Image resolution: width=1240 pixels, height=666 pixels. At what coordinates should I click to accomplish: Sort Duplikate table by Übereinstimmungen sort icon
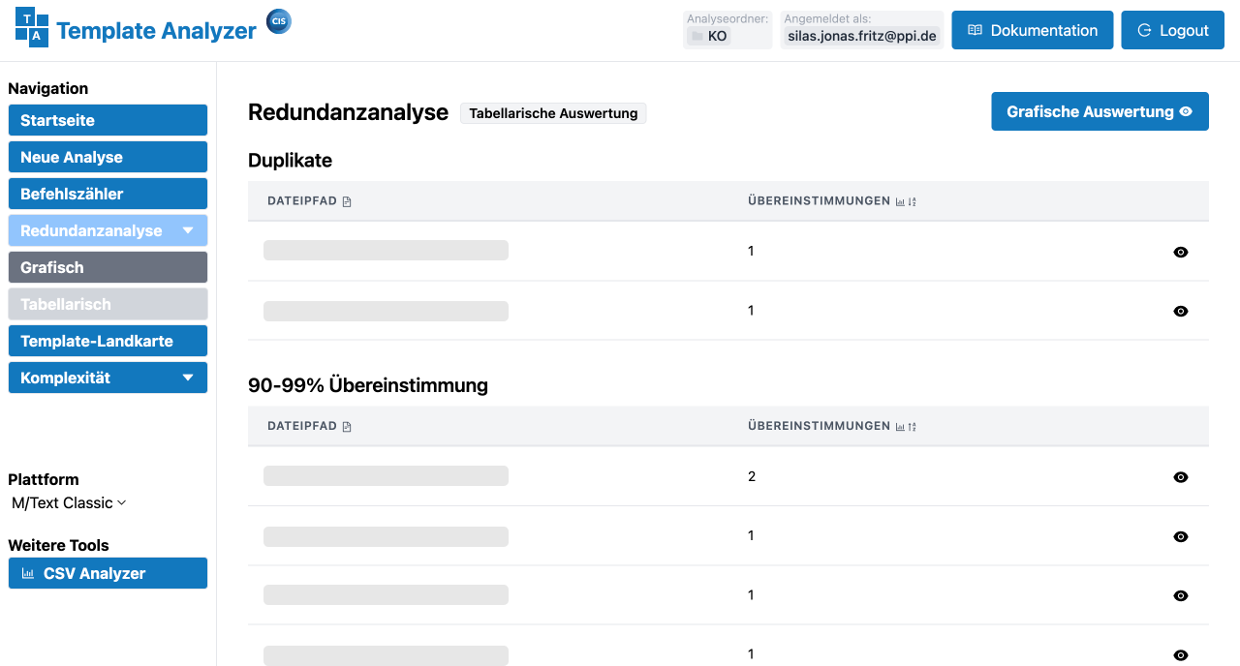click(913, 201)
